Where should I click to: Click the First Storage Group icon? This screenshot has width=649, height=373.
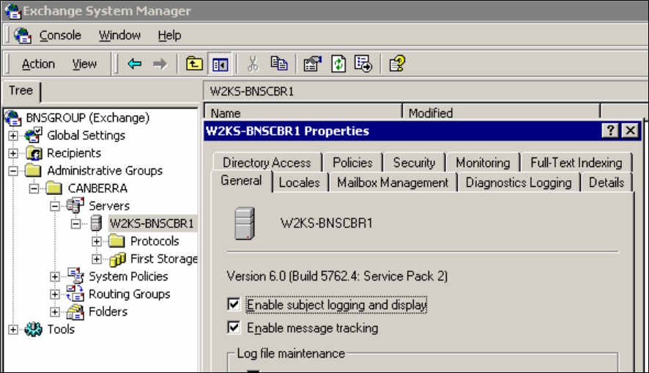tap(117, 259)
